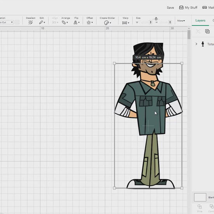Open the Offset tool
Viewport: 214px width, 214px height.
89,23
